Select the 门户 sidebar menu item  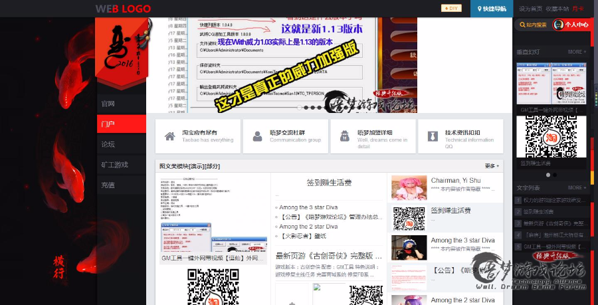122,124
